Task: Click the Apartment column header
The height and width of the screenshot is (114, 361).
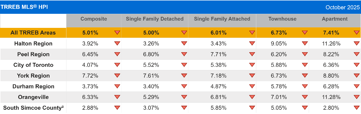Action: [334, 19]
